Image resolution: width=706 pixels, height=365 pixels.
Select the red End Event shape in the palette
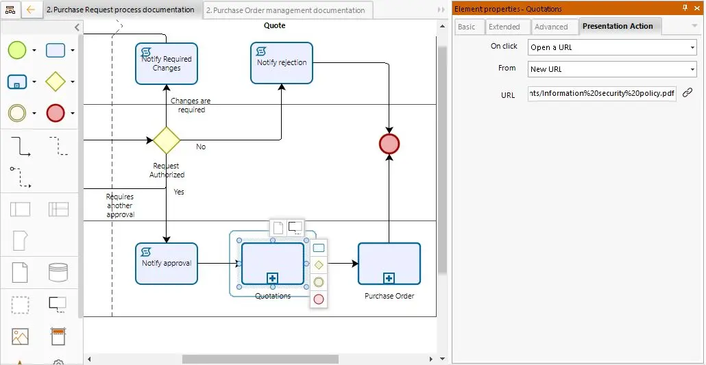point(56,113)
